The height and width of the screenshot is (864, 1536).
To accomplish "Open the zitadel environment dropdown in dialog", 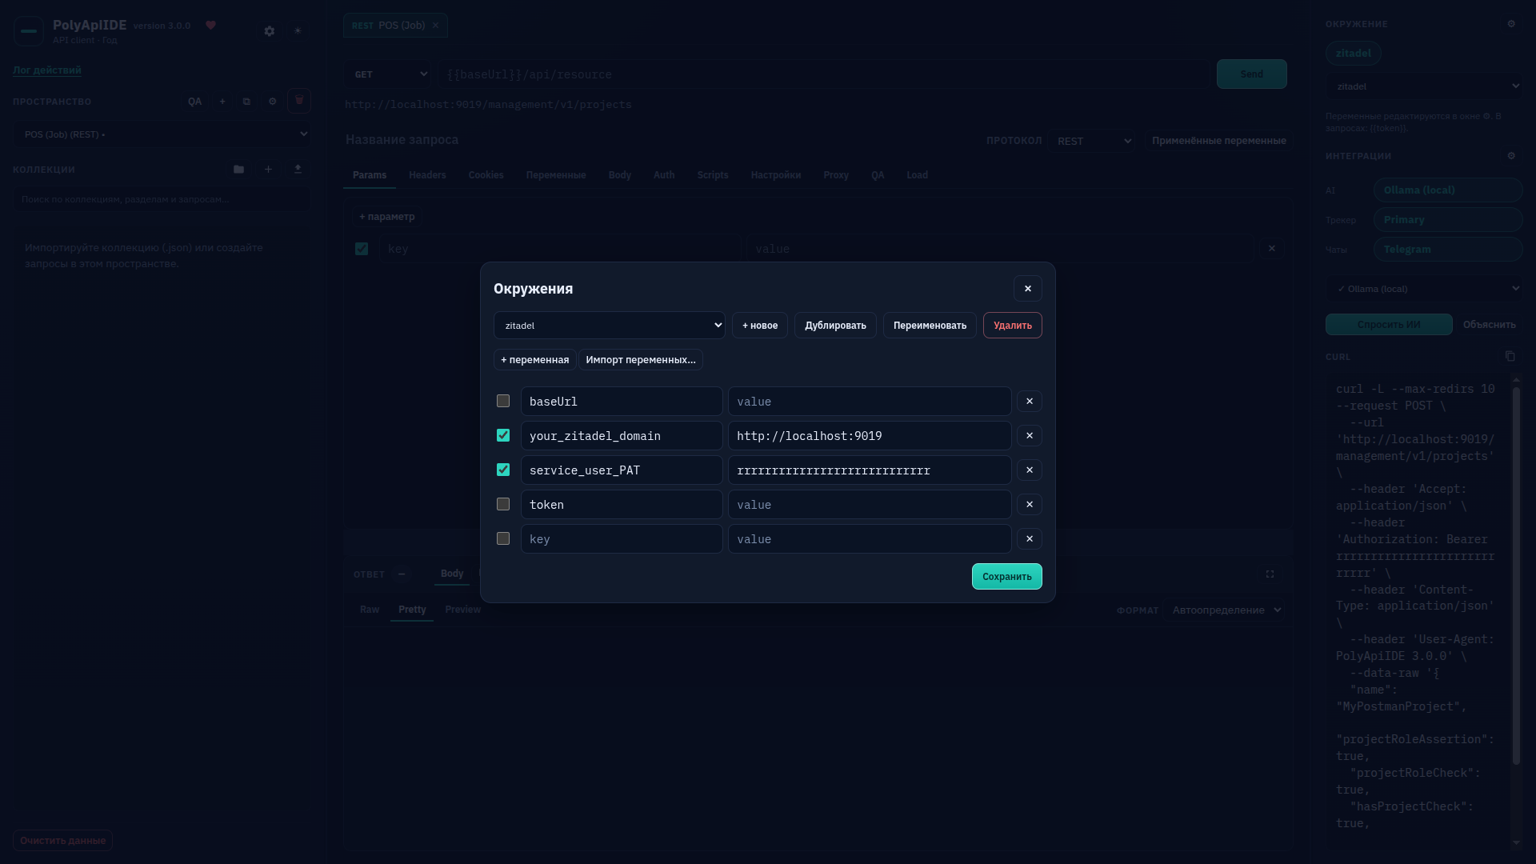I will 610,325.
